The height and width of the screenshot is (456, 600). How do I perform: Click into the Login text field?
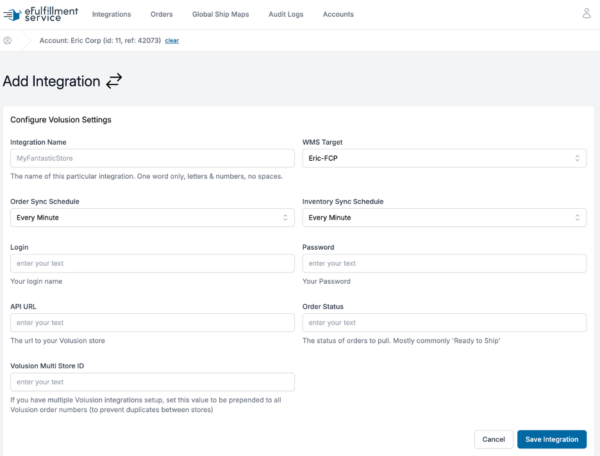tap(153, 263)
